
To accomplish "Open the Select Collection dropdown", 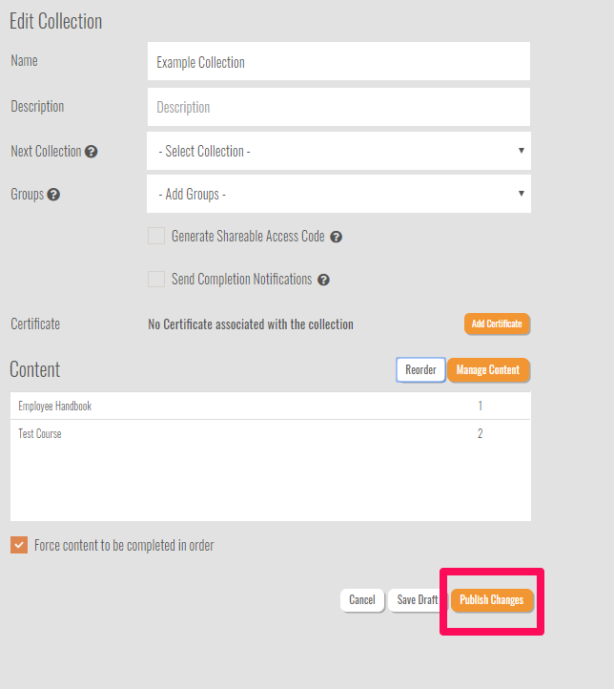I will click(x=338, y=151).
